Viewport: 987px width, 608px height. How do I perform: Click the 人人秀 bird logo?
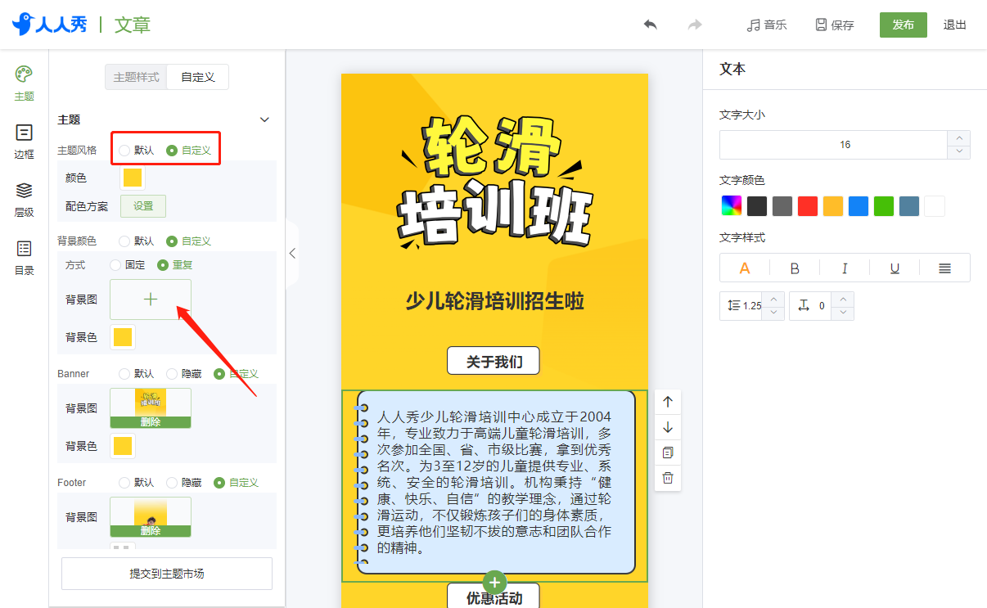click(49, 25)
